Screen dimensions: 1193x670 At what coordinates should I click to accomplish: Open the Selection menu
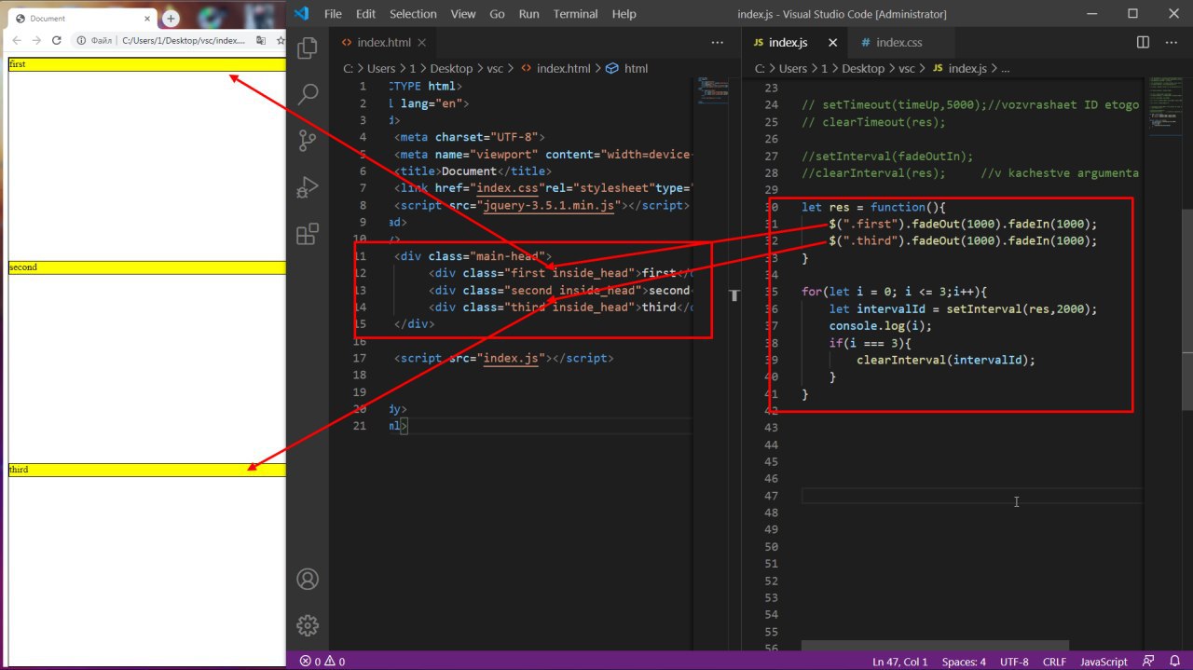[413, 13]
